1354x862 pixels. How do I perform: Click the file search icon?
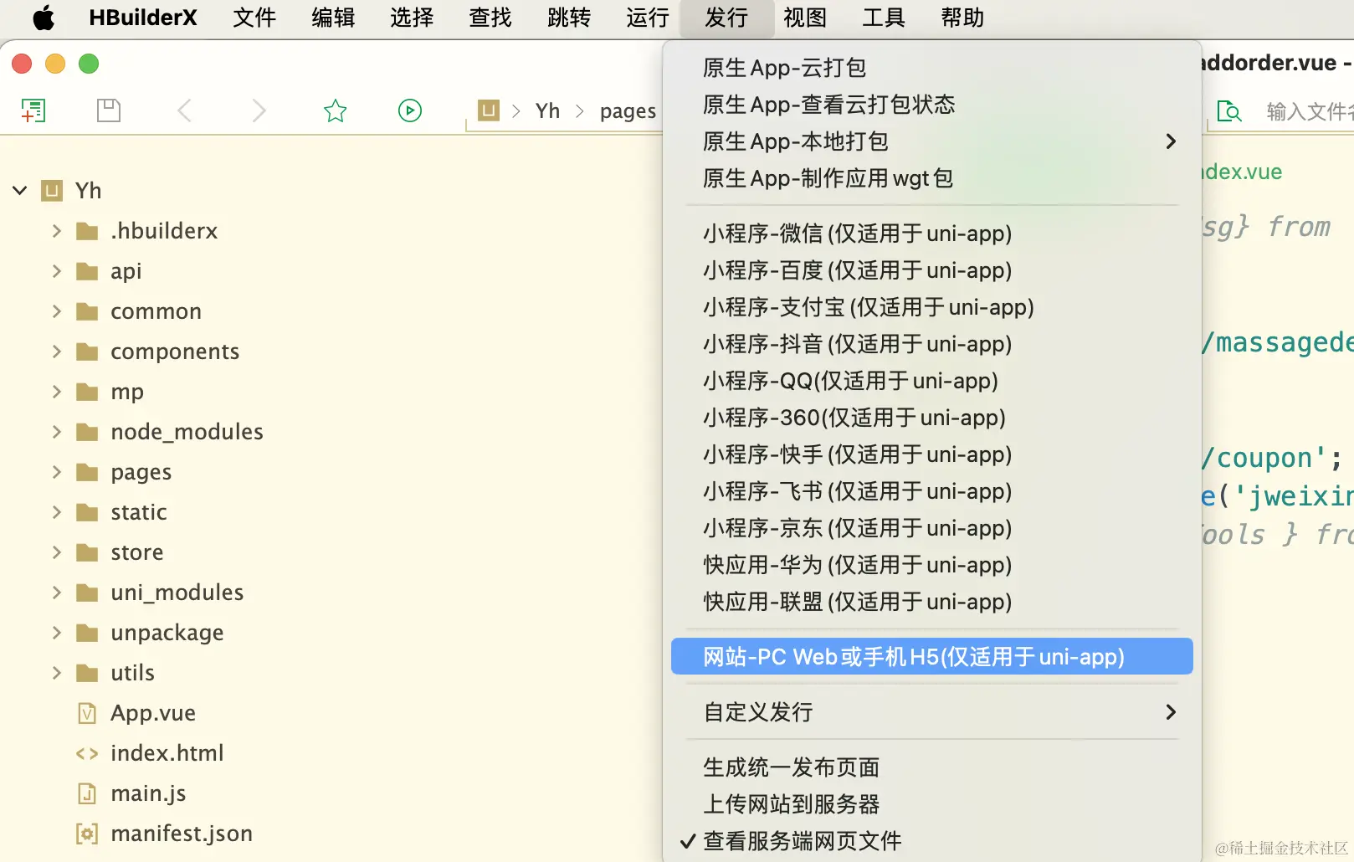pos(1229,111)
